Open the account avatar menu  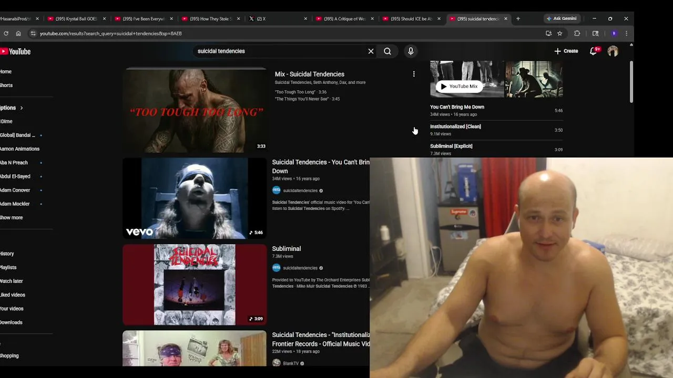(x=613, y=51)
